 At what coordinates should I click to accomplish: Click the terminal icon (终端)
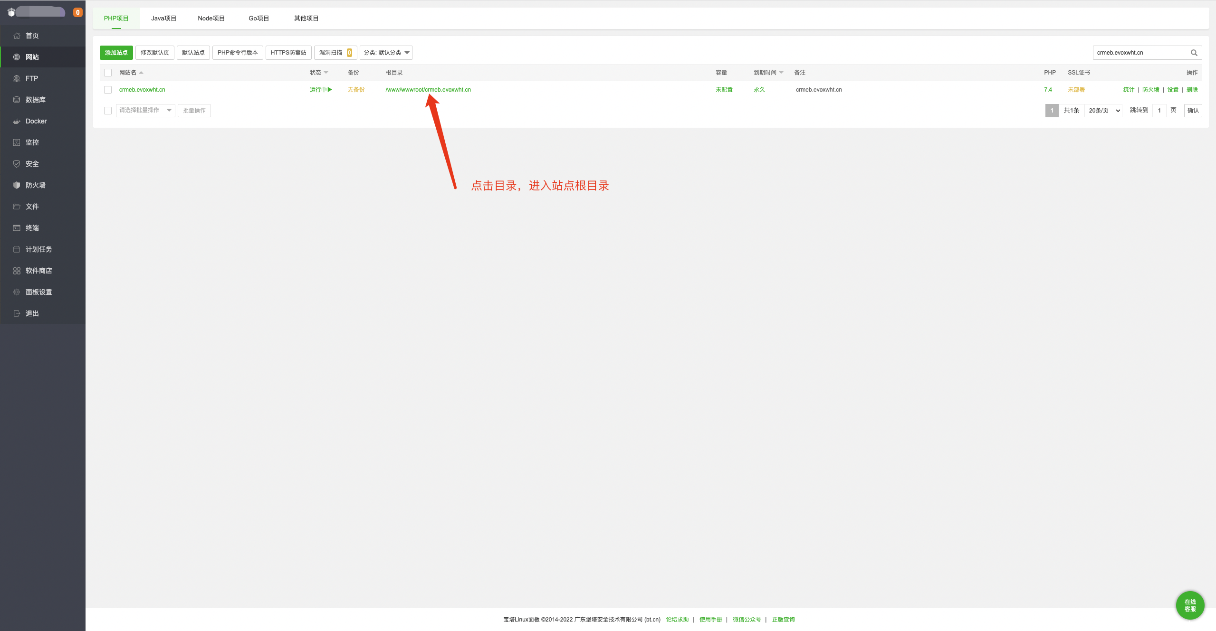[17, 228]
